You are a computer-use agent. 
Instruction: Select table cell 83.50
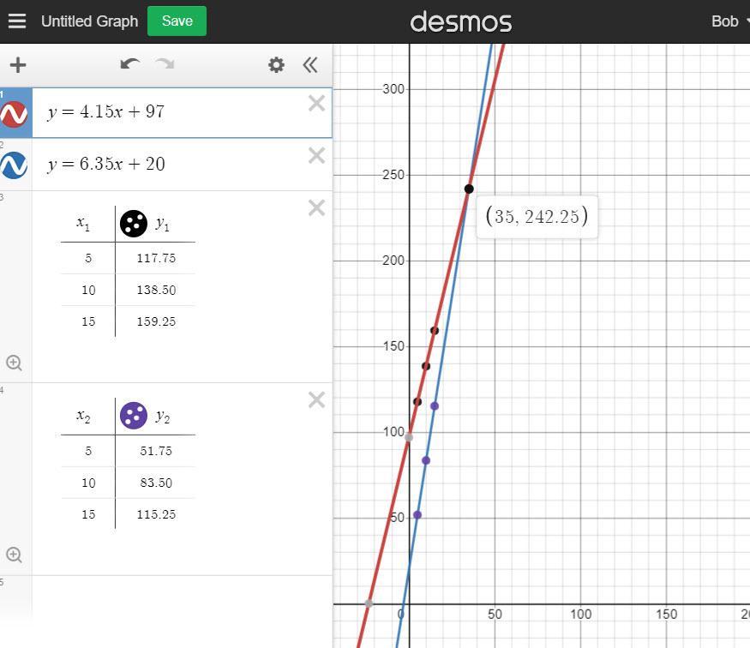coord(156,483)
